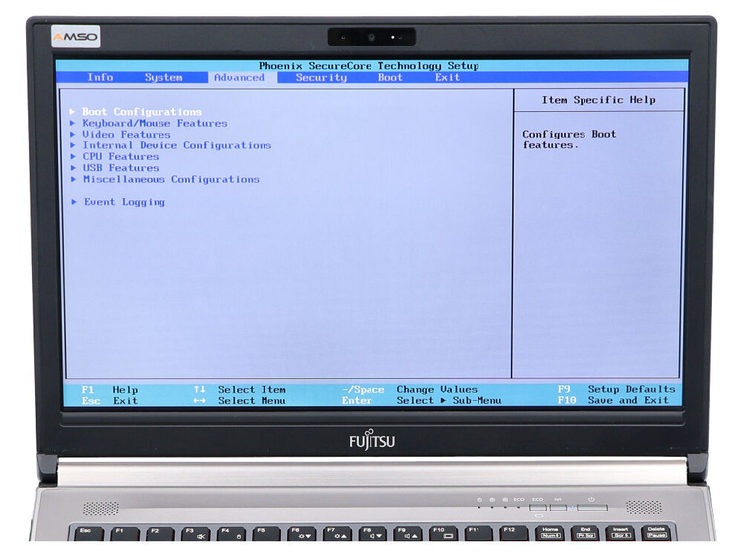Screen dimensions: 743x557
Task: Click arrow beside Boot Configurations
Action: [73, 112]
